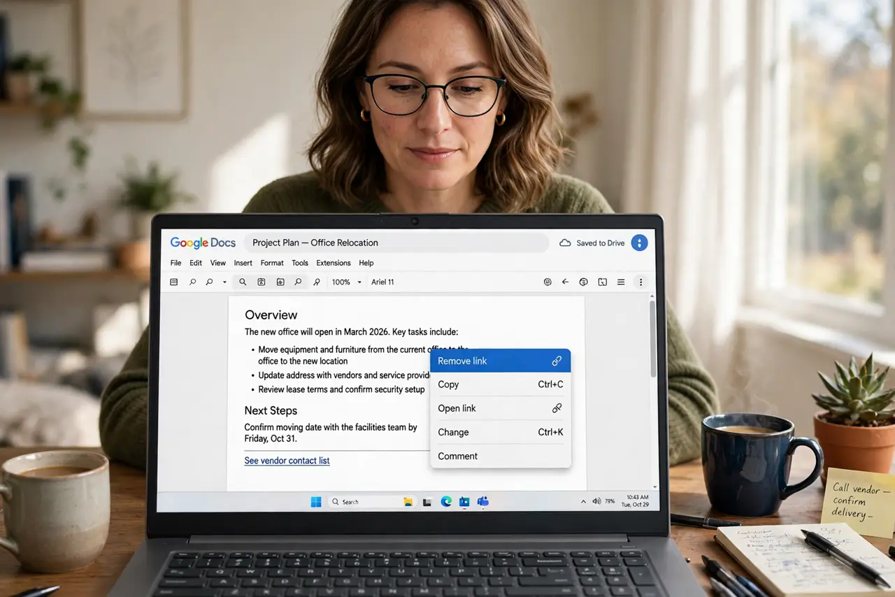This screenshot has height=597, width=895.
Task: Click the Ctrl+K shortcut label
Action: point(550,432)
